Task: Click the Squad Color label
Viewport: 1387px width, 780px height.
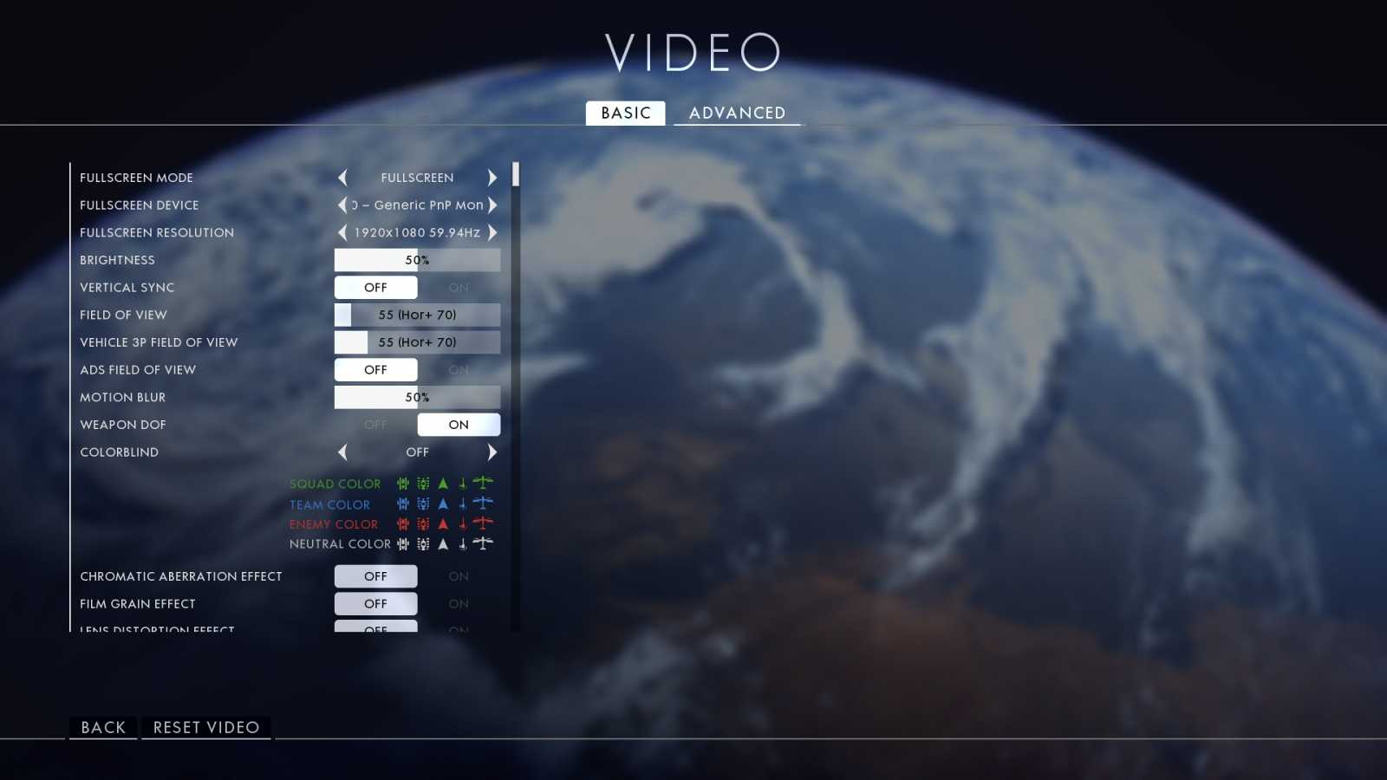Action: (x=335, y=484)
